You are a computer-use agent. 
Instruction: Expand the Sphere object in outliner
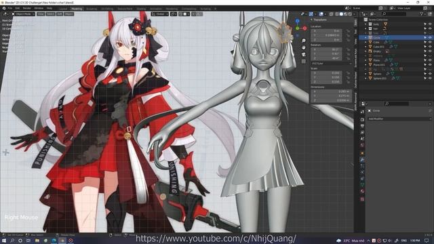pyautogui.click(x=366, y=74)
